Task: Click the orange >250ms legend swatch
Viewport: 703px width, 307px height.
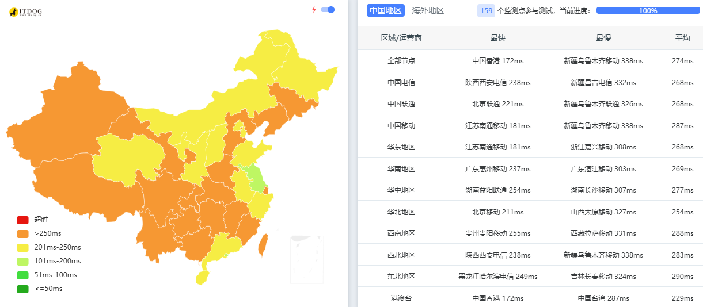Action: click(x=23, y=233)
